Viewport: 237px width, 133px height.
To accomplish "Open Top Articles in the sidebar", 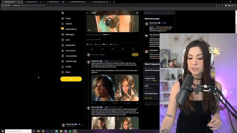I will (69, 51).
